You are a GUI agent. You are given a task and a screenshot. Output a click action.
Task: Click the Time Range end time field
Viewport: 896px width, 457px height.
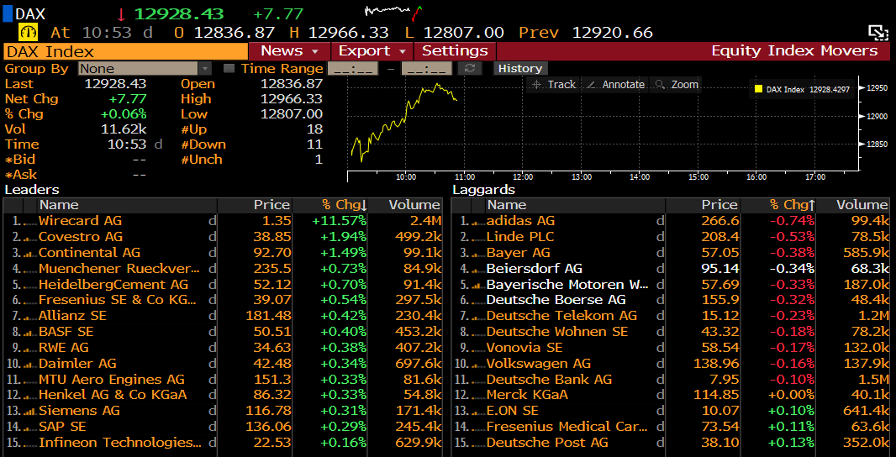pyautogui.click(x=427, y=69)
